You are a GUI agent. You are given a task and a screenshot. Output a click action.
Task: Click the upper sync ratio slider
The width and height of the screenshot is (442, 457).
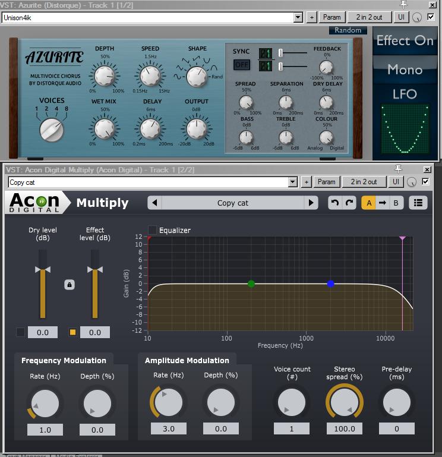[x=280, y=53]
